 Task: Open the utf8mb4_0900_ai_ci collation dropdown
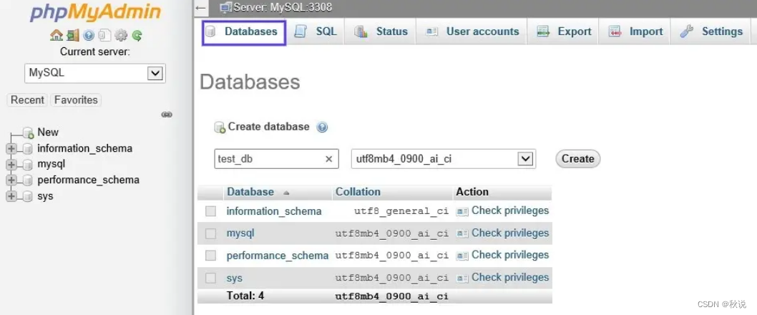coord(443,158)
